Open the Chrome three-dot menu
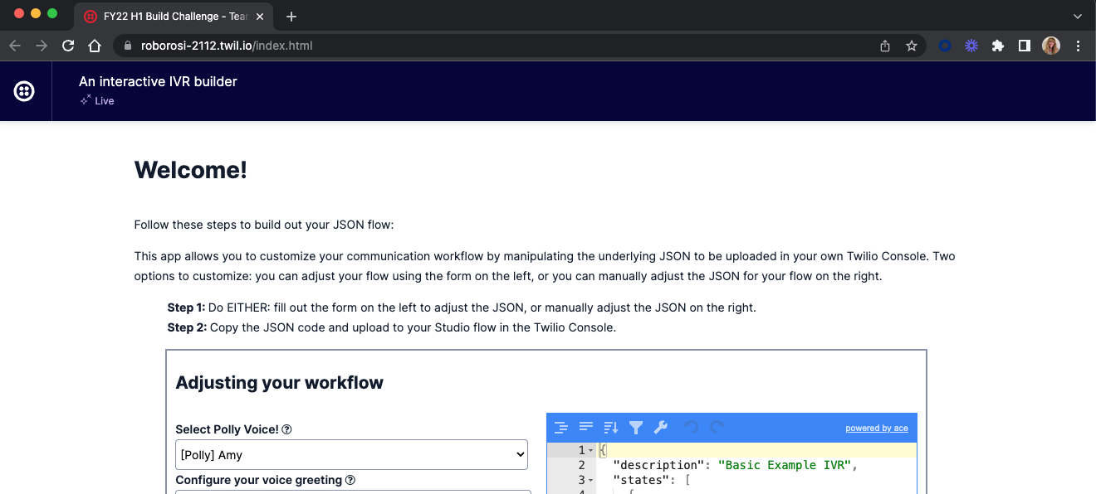 tap(1078, 46)
